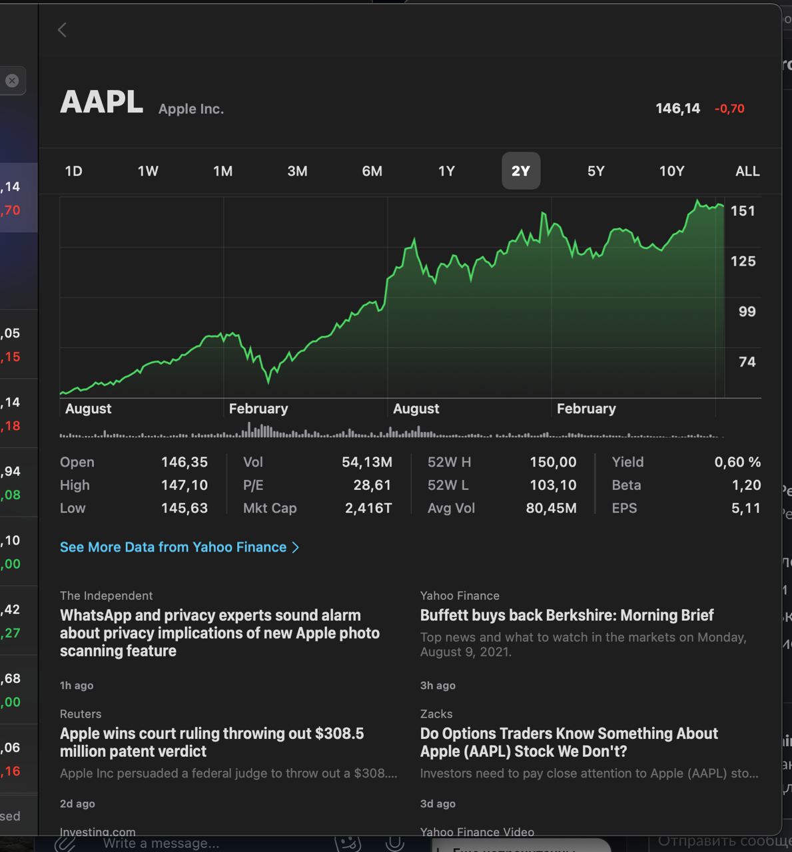Click the first August x-axis label
Screen dimensions: 792x852
click(x=88, y=409)
